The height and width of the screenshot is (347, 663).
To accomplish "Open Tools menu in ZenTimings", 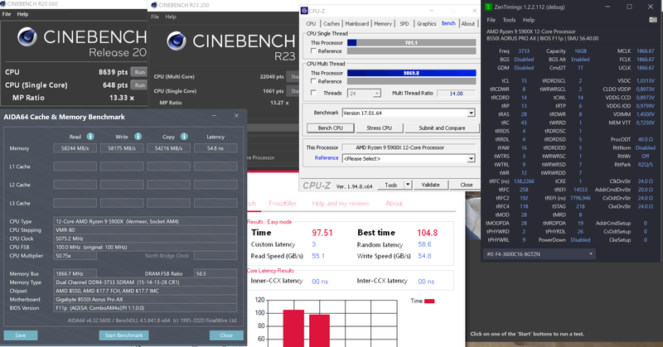I will [x=509, y=20].
